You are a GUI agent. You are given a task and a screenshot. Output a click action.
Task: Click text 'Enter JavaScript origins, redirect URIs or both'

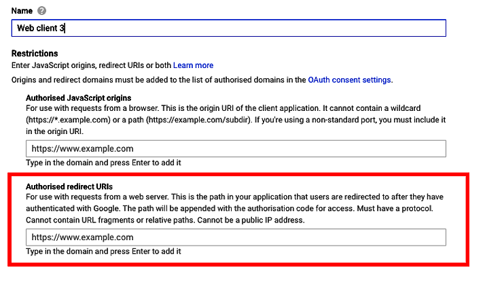coord(91,65)
